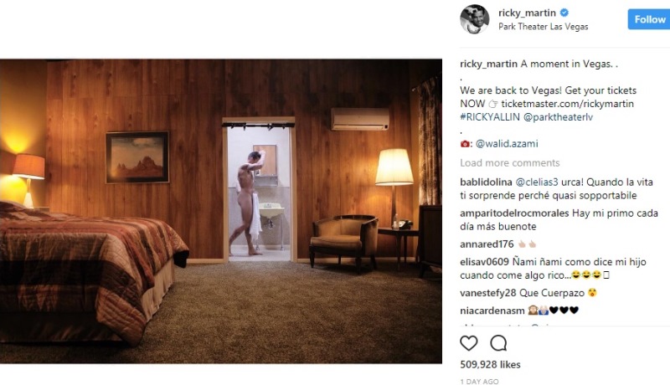Screen dimensions: 670x385
Task: Like the post with the heart icon
Action: [x=469, y=343]
